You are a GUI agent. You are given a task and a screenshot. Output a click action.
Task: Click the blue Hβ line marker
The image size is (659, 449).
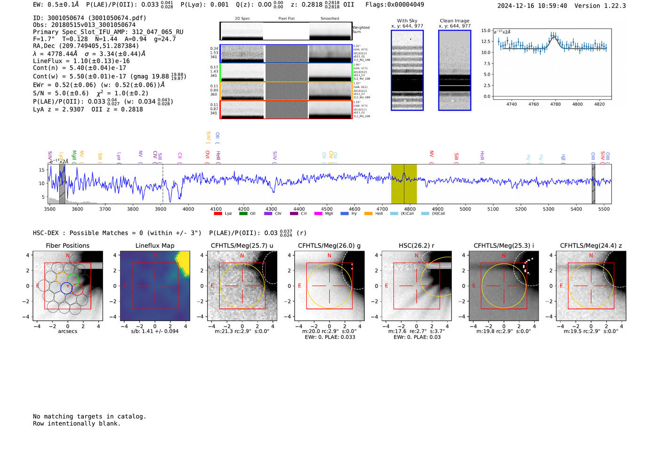pyautogui.click(x=563, y=157)
